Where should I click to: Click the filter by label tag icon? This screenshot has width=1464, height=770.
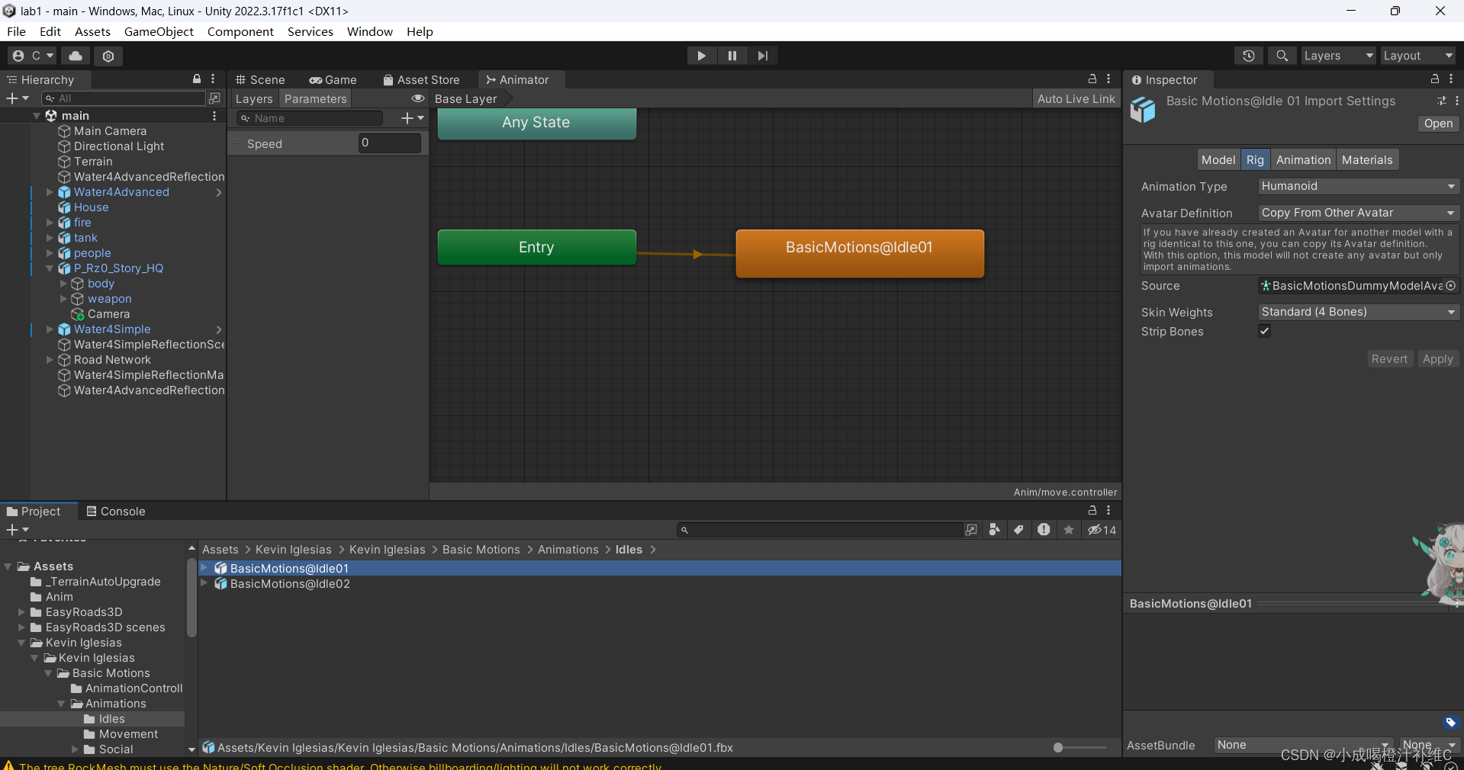(1019, 530)
